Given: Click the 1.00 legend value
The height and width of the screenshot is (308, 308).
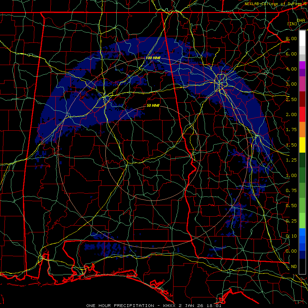Looking at the screenshot, I should point(291,176).
